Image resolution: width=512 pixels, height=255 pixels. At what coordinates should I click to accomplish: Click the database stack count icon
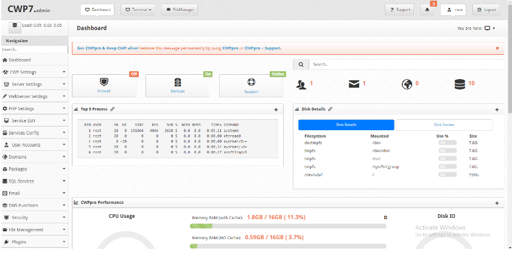[460, 84]
